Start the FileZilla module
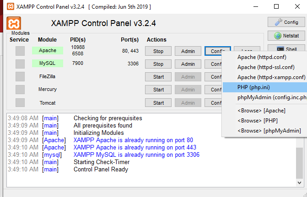 coord(158,77)
